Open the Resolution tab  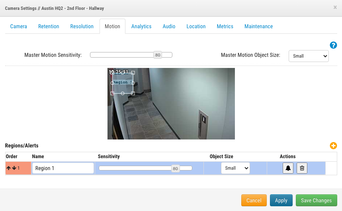click(82, 27)
